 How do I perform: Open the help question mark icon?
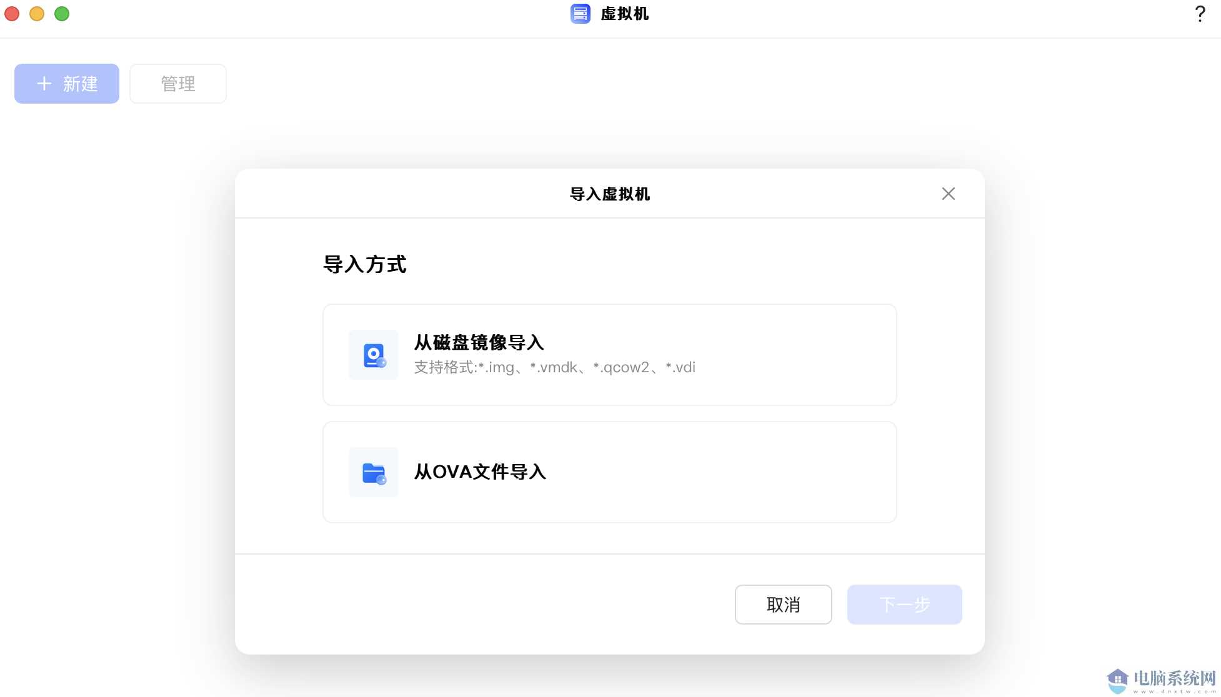click(x=1200, y=14)
